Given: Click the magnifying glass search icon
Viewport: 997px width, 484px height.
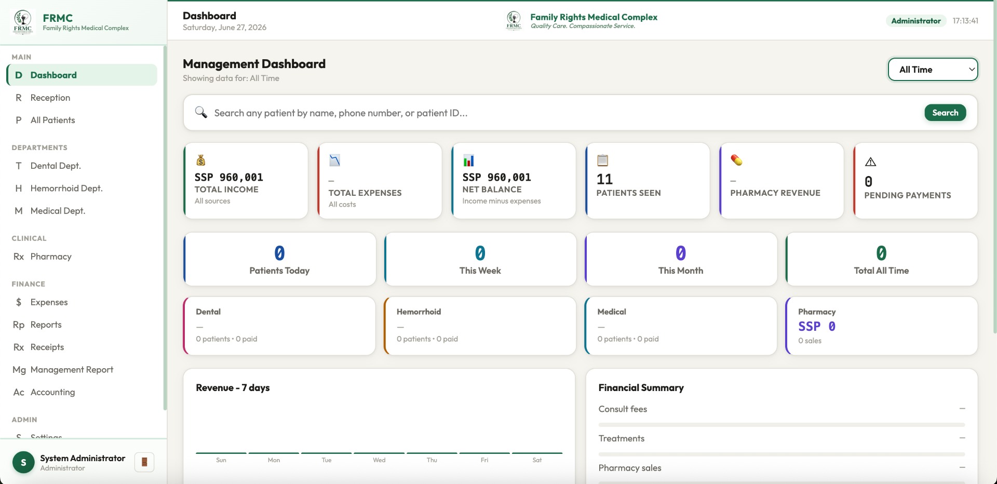Looking at the screenshot, I should tap(201, 112).
